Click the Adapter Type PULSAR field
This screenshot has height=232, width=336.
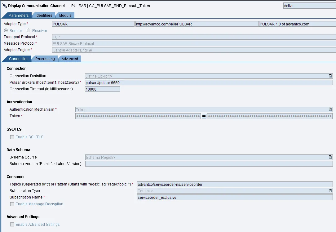[93, 24]
